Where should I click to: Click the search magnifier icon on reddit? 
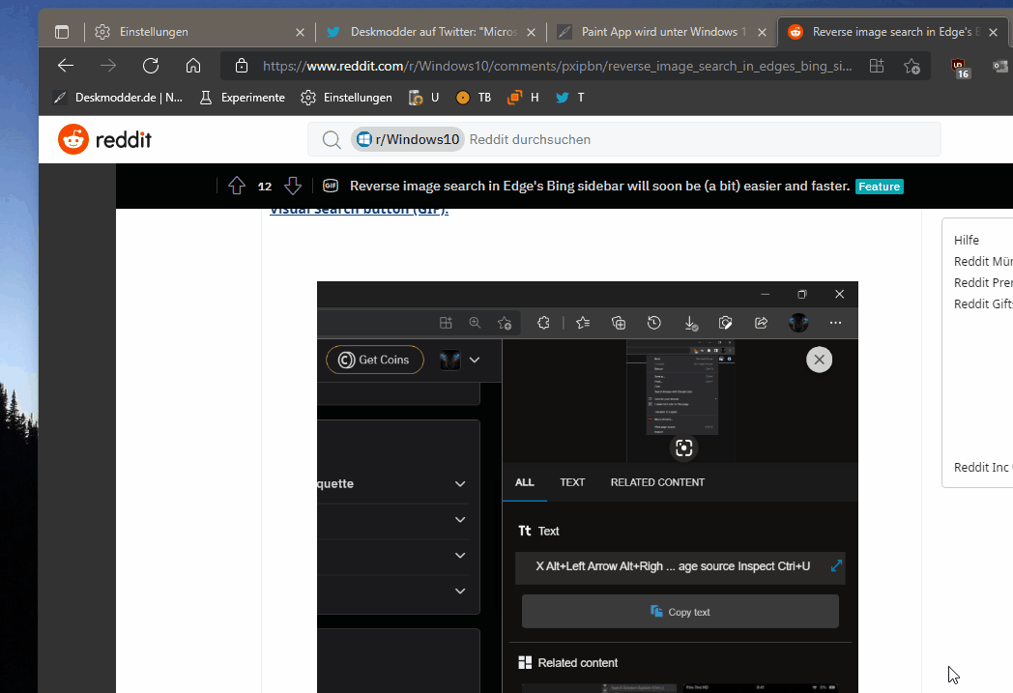(332, 139)
